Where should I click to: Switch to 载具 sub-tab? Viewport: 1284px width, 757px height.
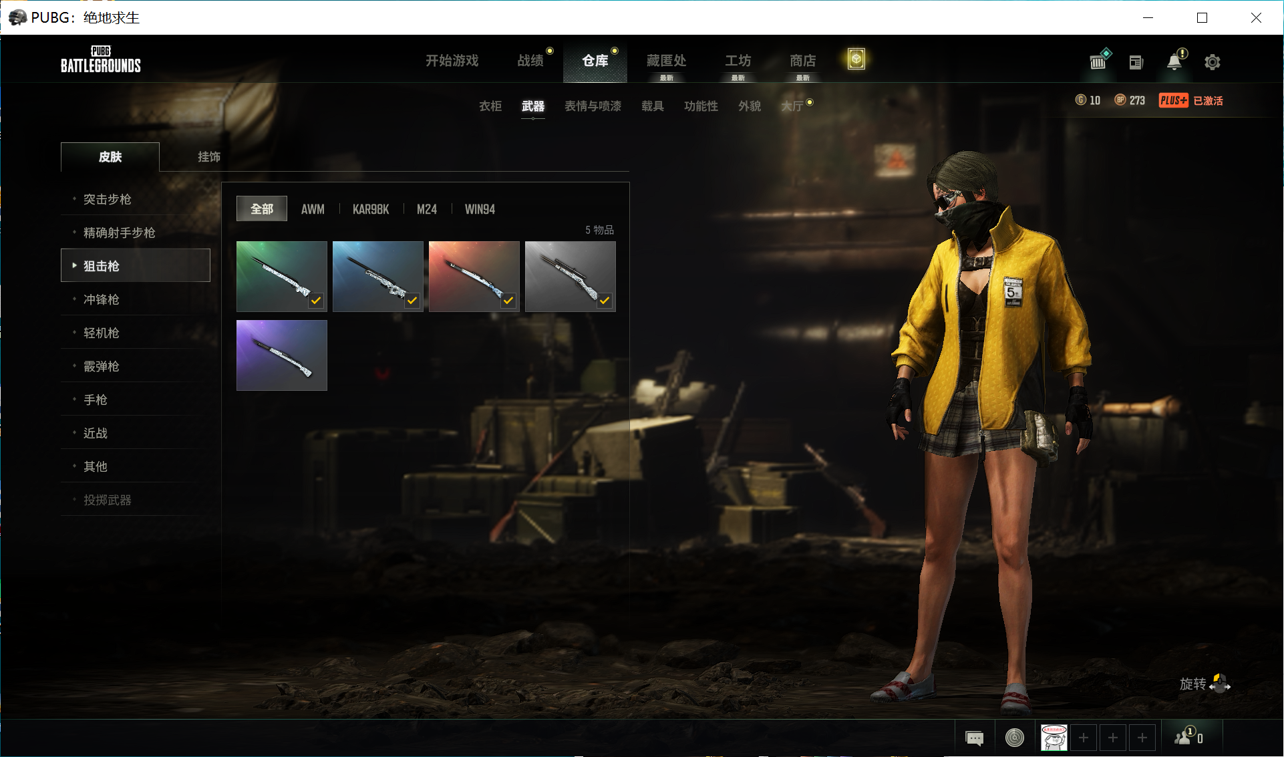click(x=653, y=106)
